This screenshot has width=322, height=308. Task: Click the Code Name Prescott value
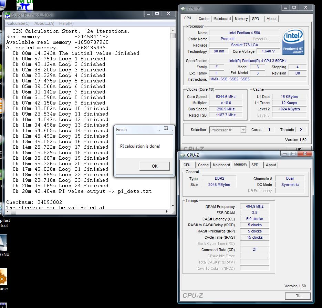coord(228,39)
